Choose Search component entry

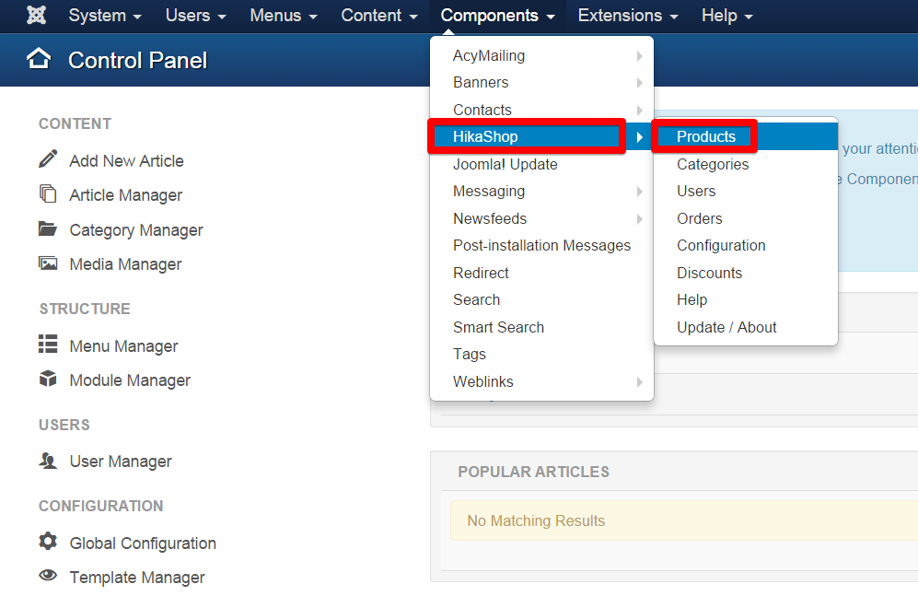(541, 300)
